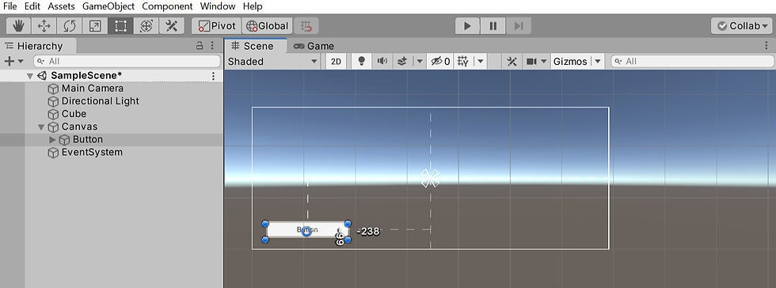Open grid settings dropdown arrow
Viewport: 776px width, 288px height.
(481, 62)
